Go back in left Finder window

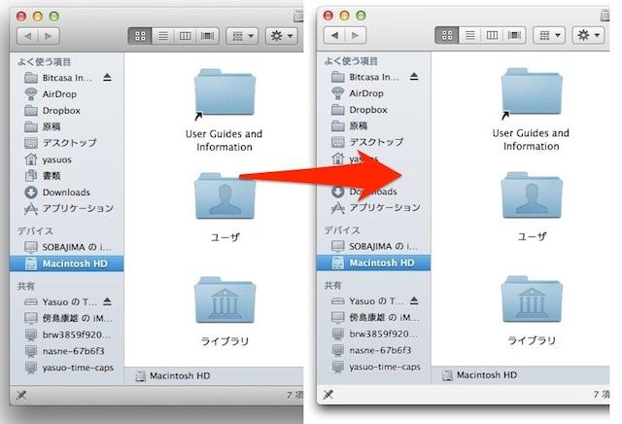(x=28, y=36)
